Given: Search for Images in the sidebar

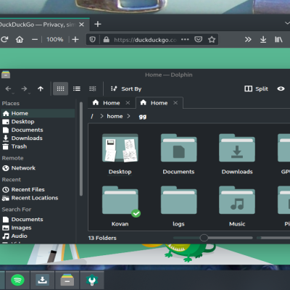Looking at the screenshot, I should pyautogui.click(x=38, y=228).
